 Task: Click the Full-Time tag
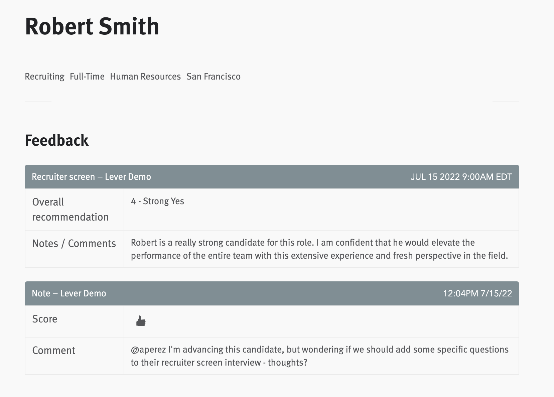[87, 77]
